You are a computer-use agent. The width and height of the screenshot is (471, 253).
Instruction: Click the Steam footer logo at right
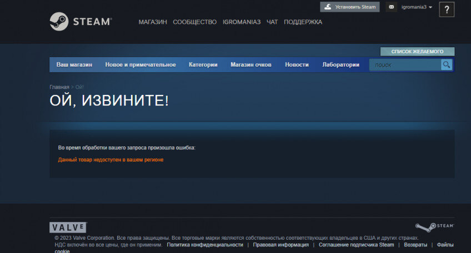[435, 227]
